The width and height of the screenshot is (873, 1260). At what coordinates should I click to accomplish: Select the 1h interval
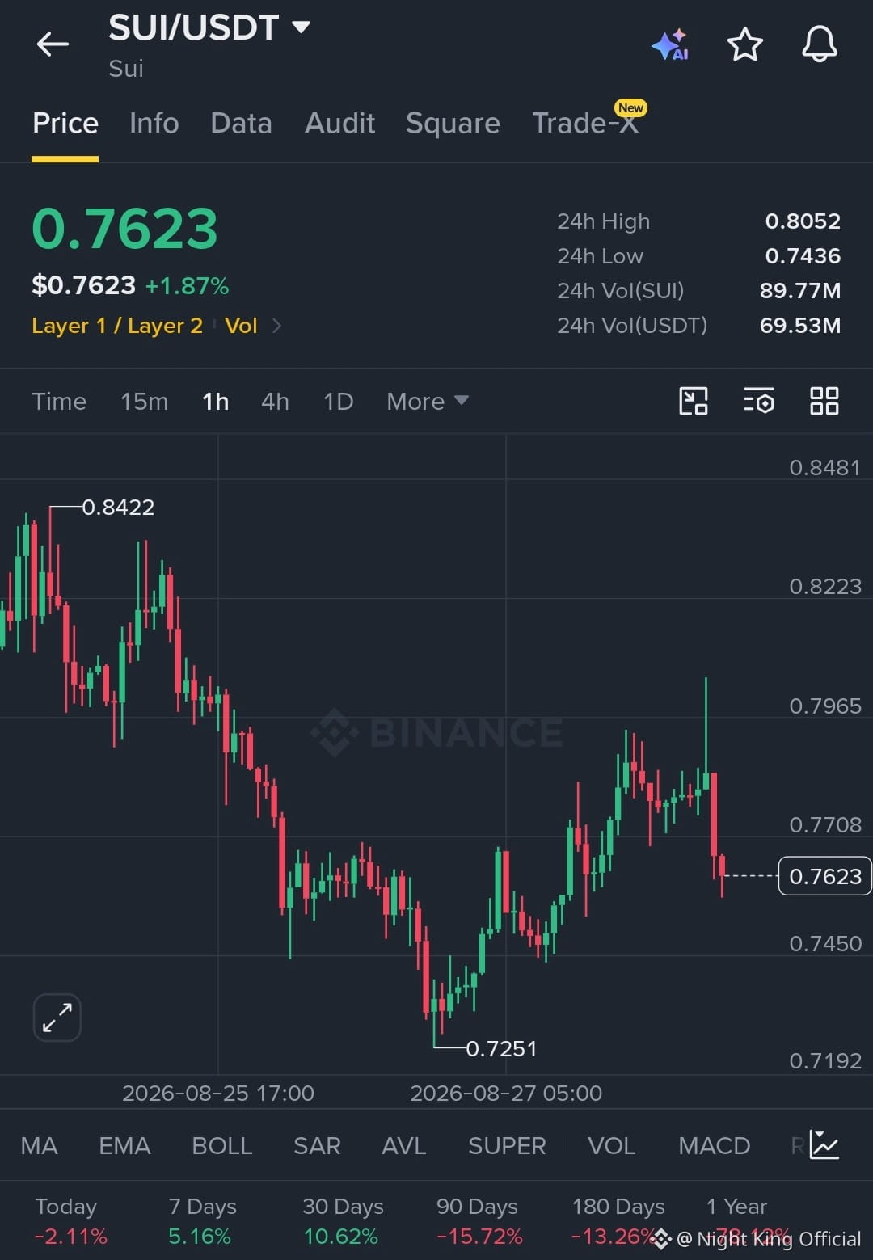(215, 401)
